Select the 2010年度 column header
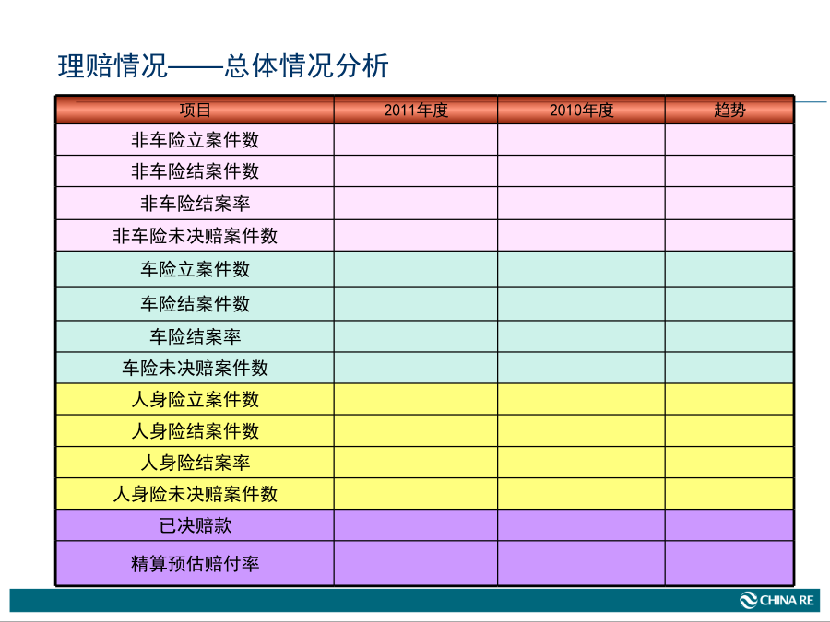 (581, 110)
